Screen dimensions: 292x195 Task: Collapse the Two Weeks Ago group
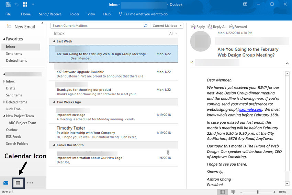(x=54, y=102)
